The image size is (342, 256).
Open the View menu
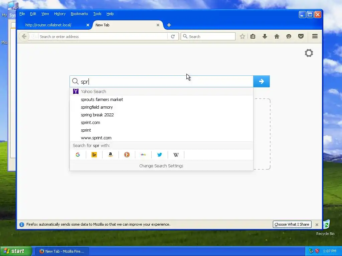[x=45, y=14]
